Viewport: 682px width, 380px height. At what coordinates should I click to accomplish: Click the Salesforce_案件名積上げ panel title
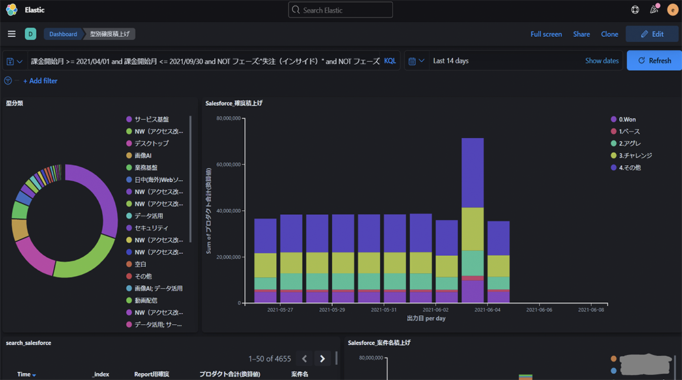coord(379,343)
